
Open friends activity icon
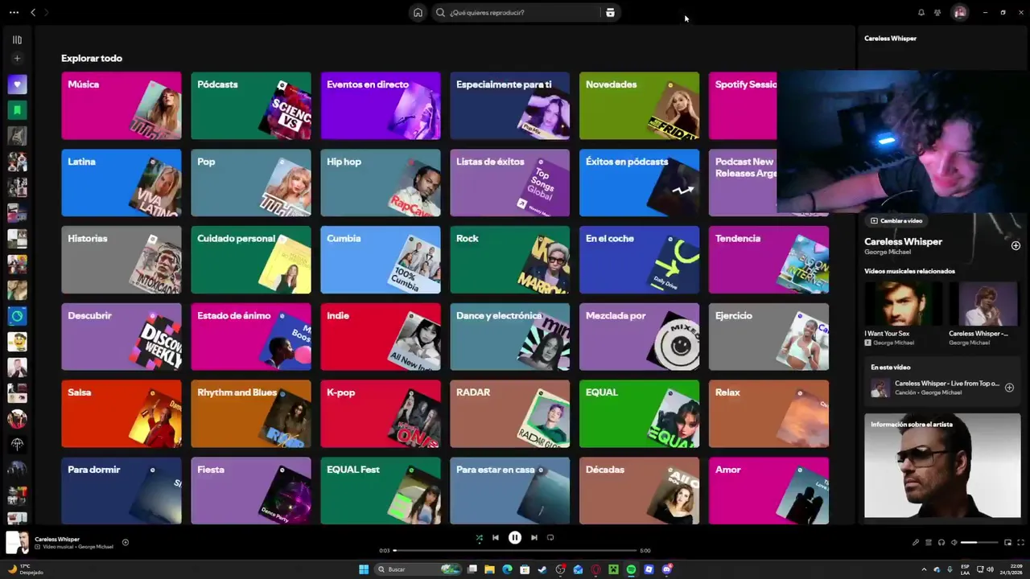tap(937, 13)
